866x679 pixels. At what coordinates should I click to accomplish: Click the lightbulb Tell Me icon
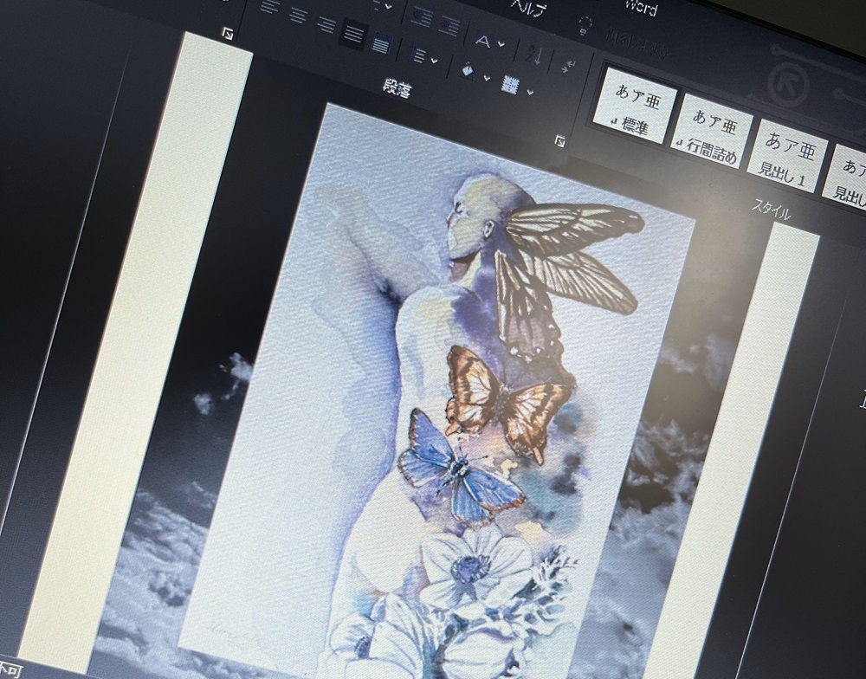point(585,25)
